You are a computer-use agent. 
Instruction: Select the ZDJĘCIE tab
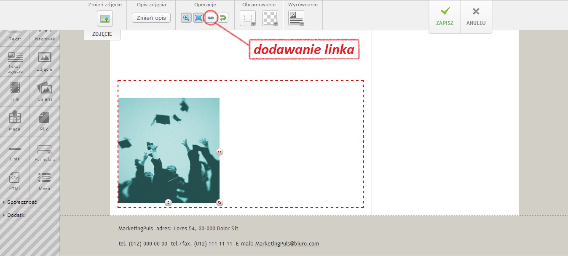click(x=102, y=34)
